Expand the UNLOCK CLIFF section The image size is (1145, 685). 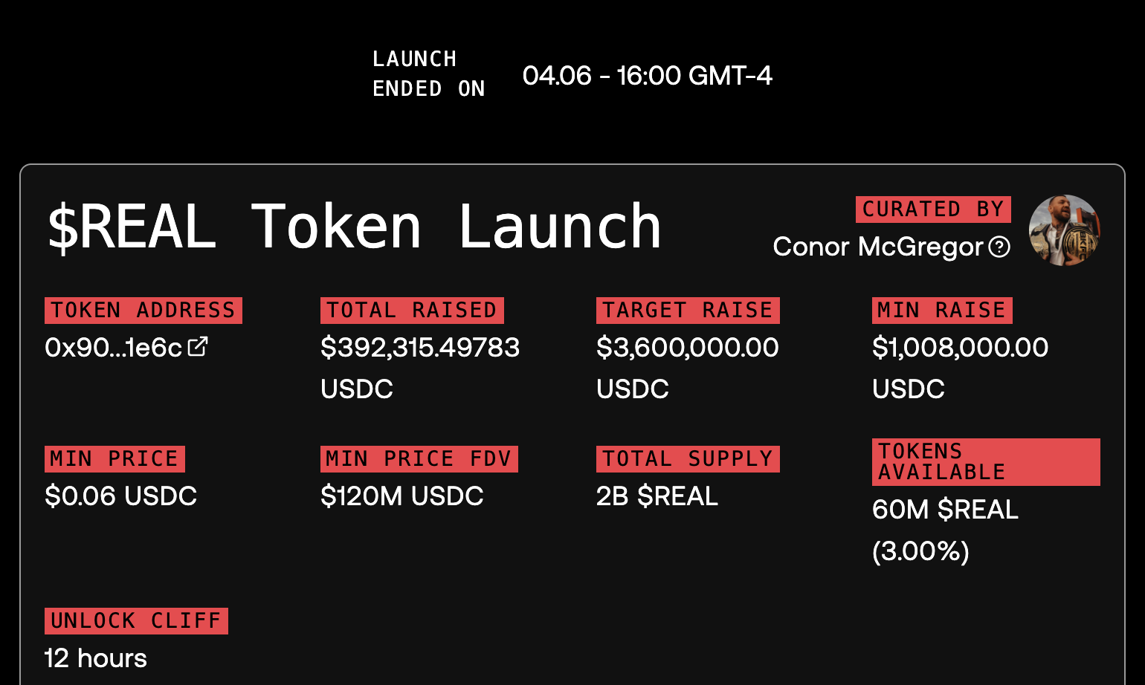tap(136, 620)
